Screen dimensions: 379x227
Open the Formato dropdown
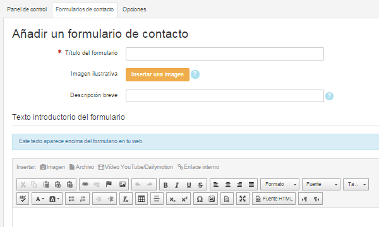coord(280,185)
